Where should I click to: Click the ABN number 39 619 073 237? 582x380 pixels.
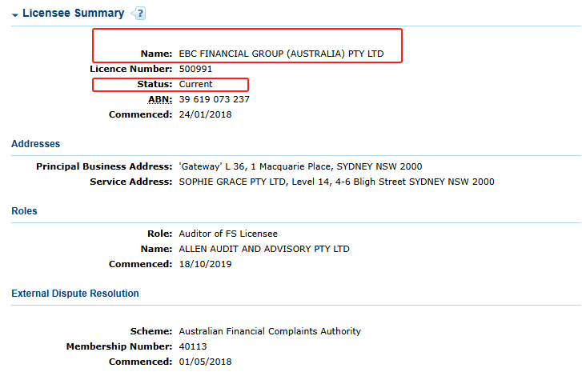click(x=215, y=99)
